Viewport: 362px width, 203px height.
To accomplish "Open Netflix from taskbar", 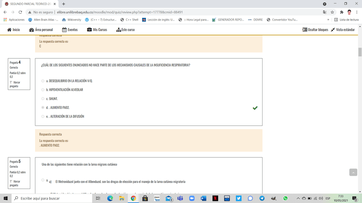I will pyautogui.click(x=215, y=198).
